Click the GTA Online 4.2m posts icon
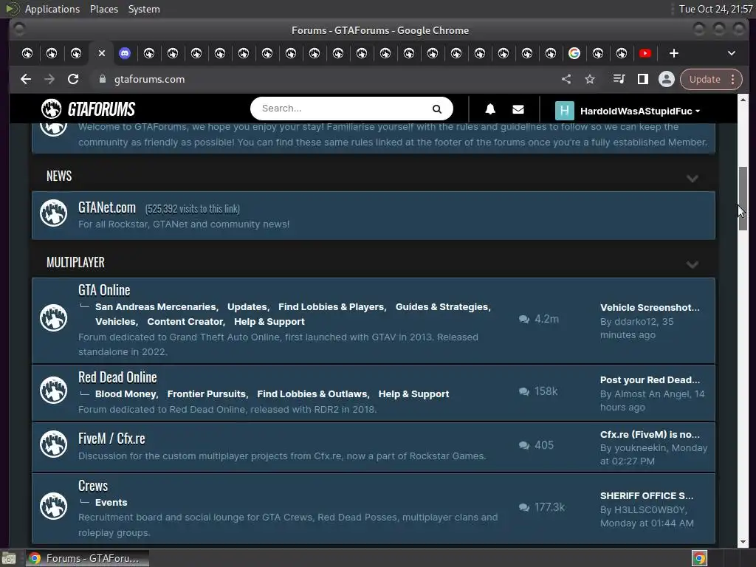The width and height of the screenshot is (756, 567). (x=524, y=319)
